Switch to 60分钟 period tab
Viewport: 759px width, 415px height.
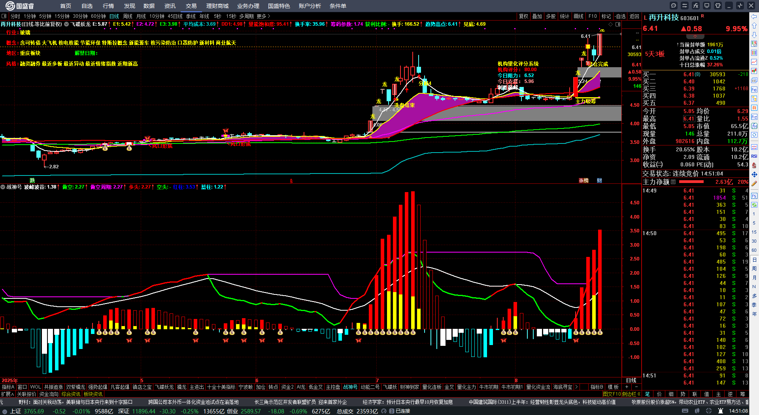point(98,16)
